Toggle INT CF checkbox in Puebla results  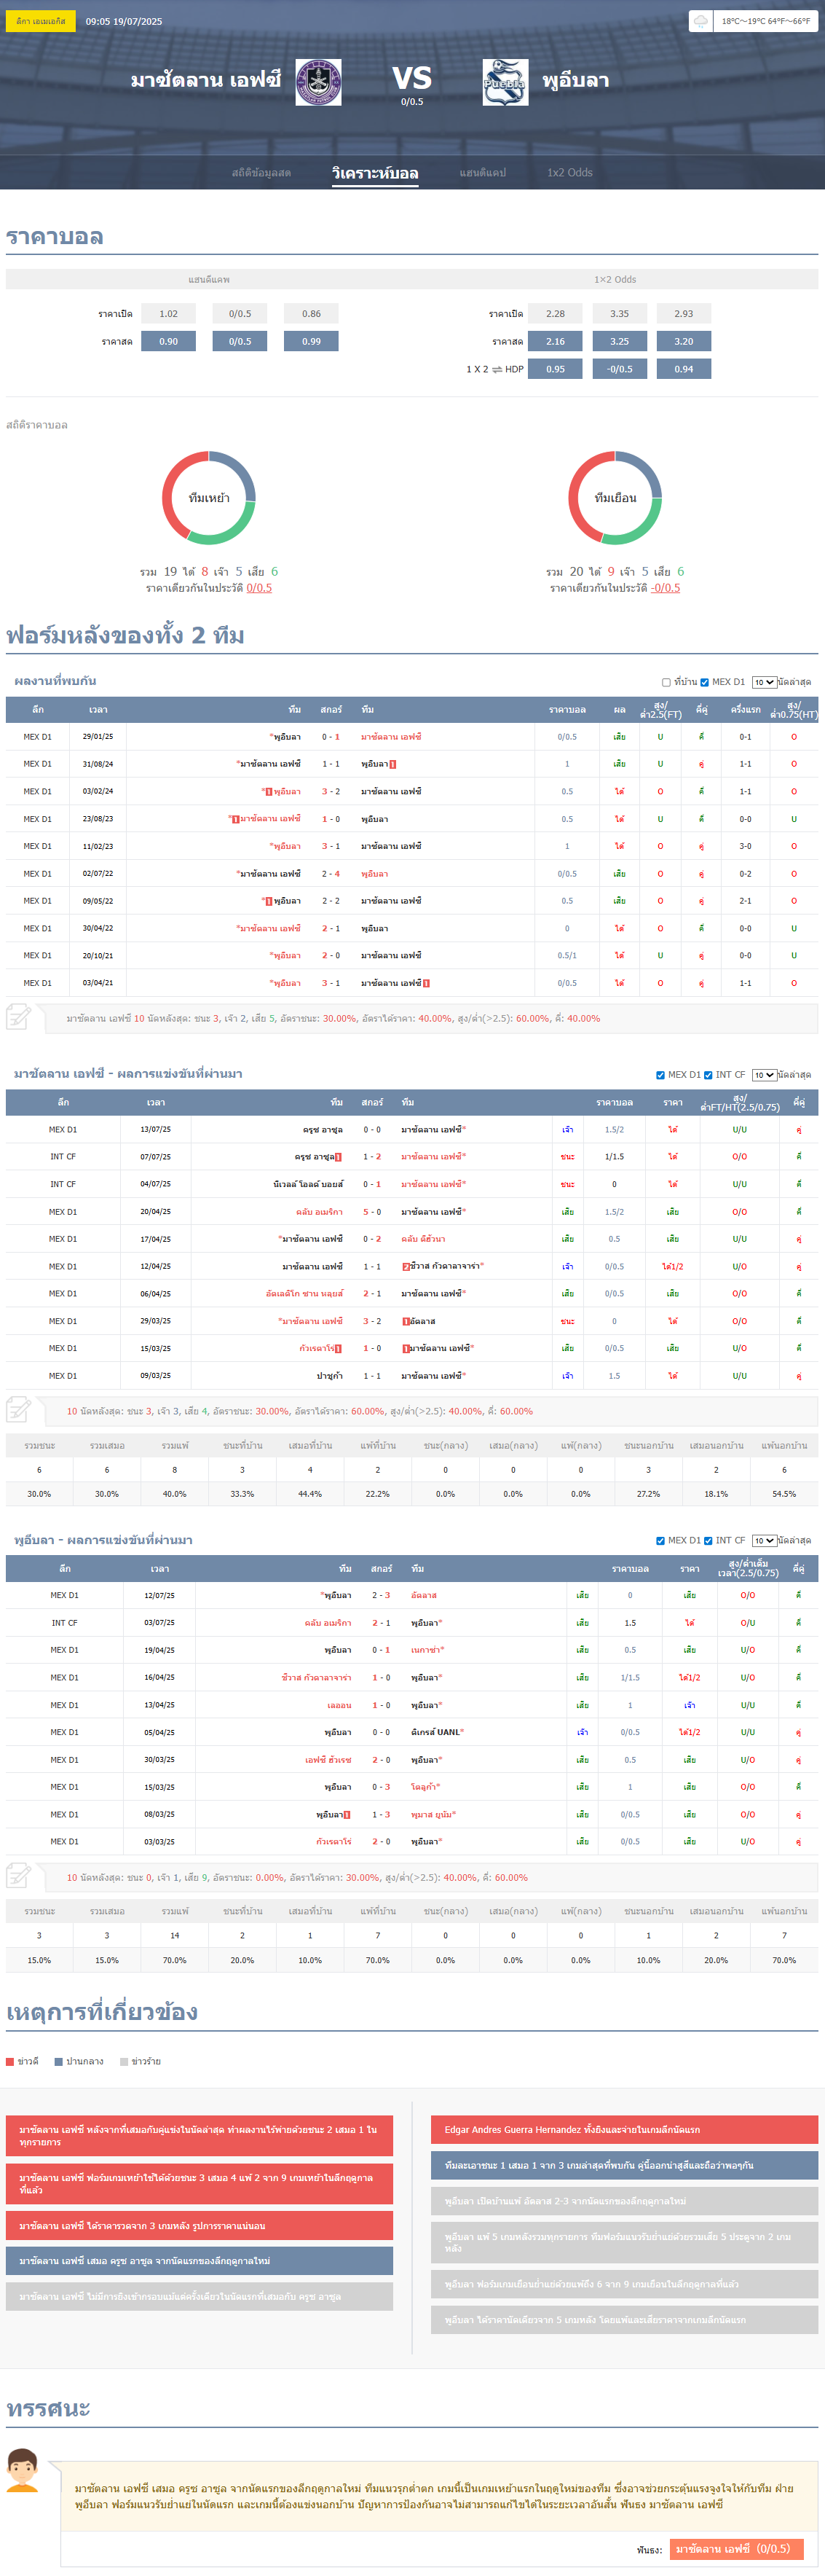click(708, 1541)
